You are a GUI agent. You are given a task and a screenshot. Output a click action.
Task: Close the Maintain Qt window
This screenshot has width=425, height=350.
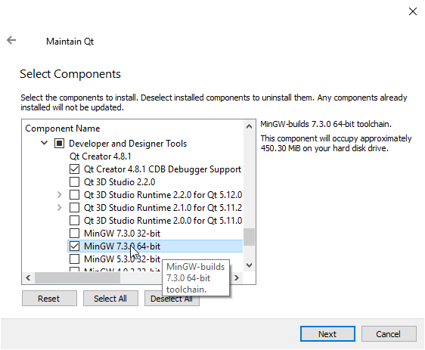pyautogui.click(x=413, y=11)
